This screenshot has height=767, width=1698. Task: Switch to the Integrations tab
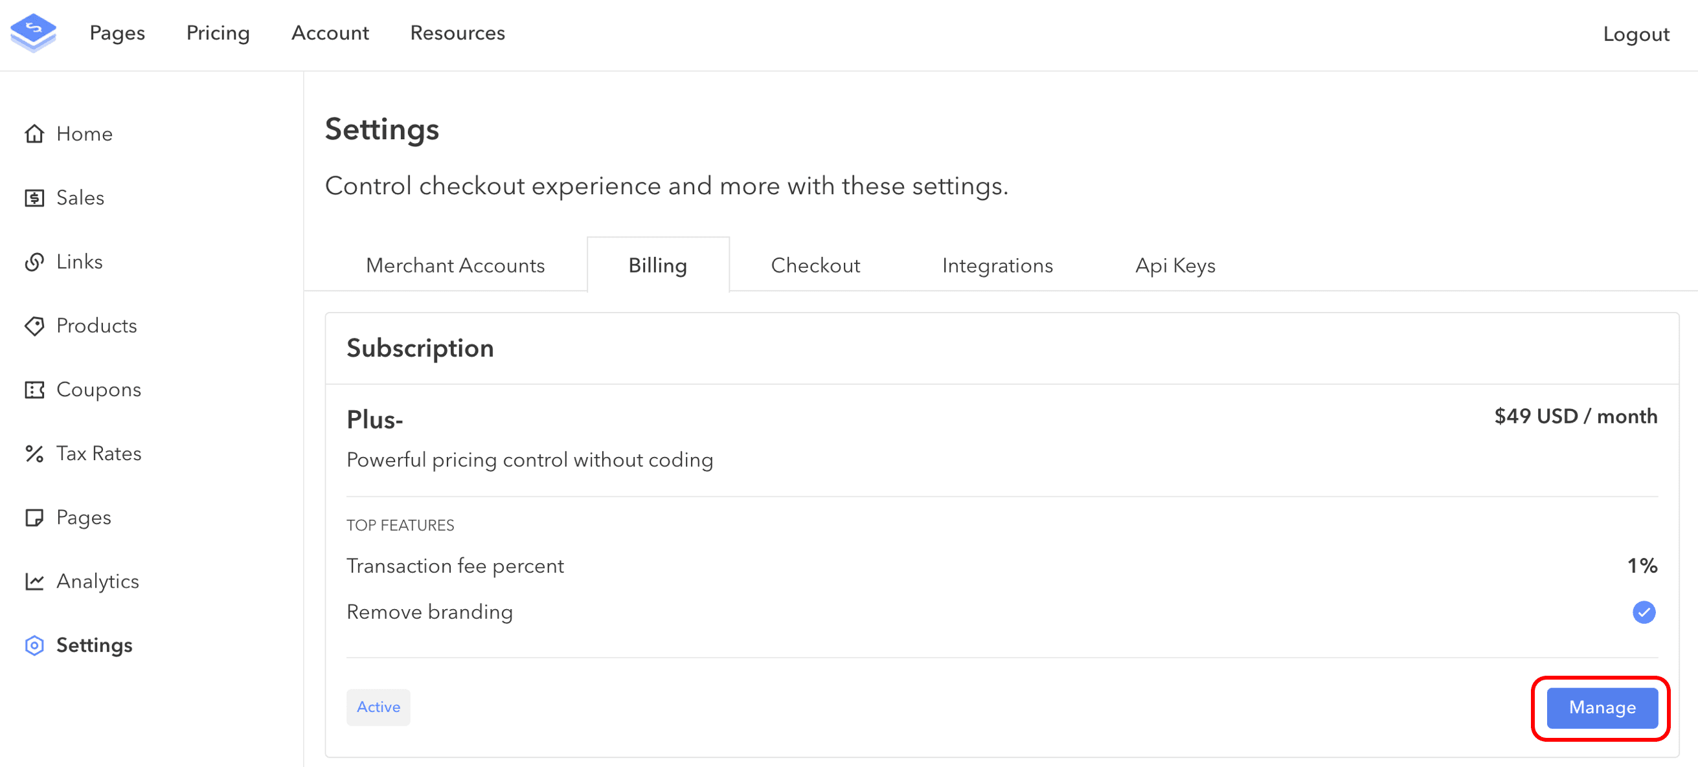997,265
